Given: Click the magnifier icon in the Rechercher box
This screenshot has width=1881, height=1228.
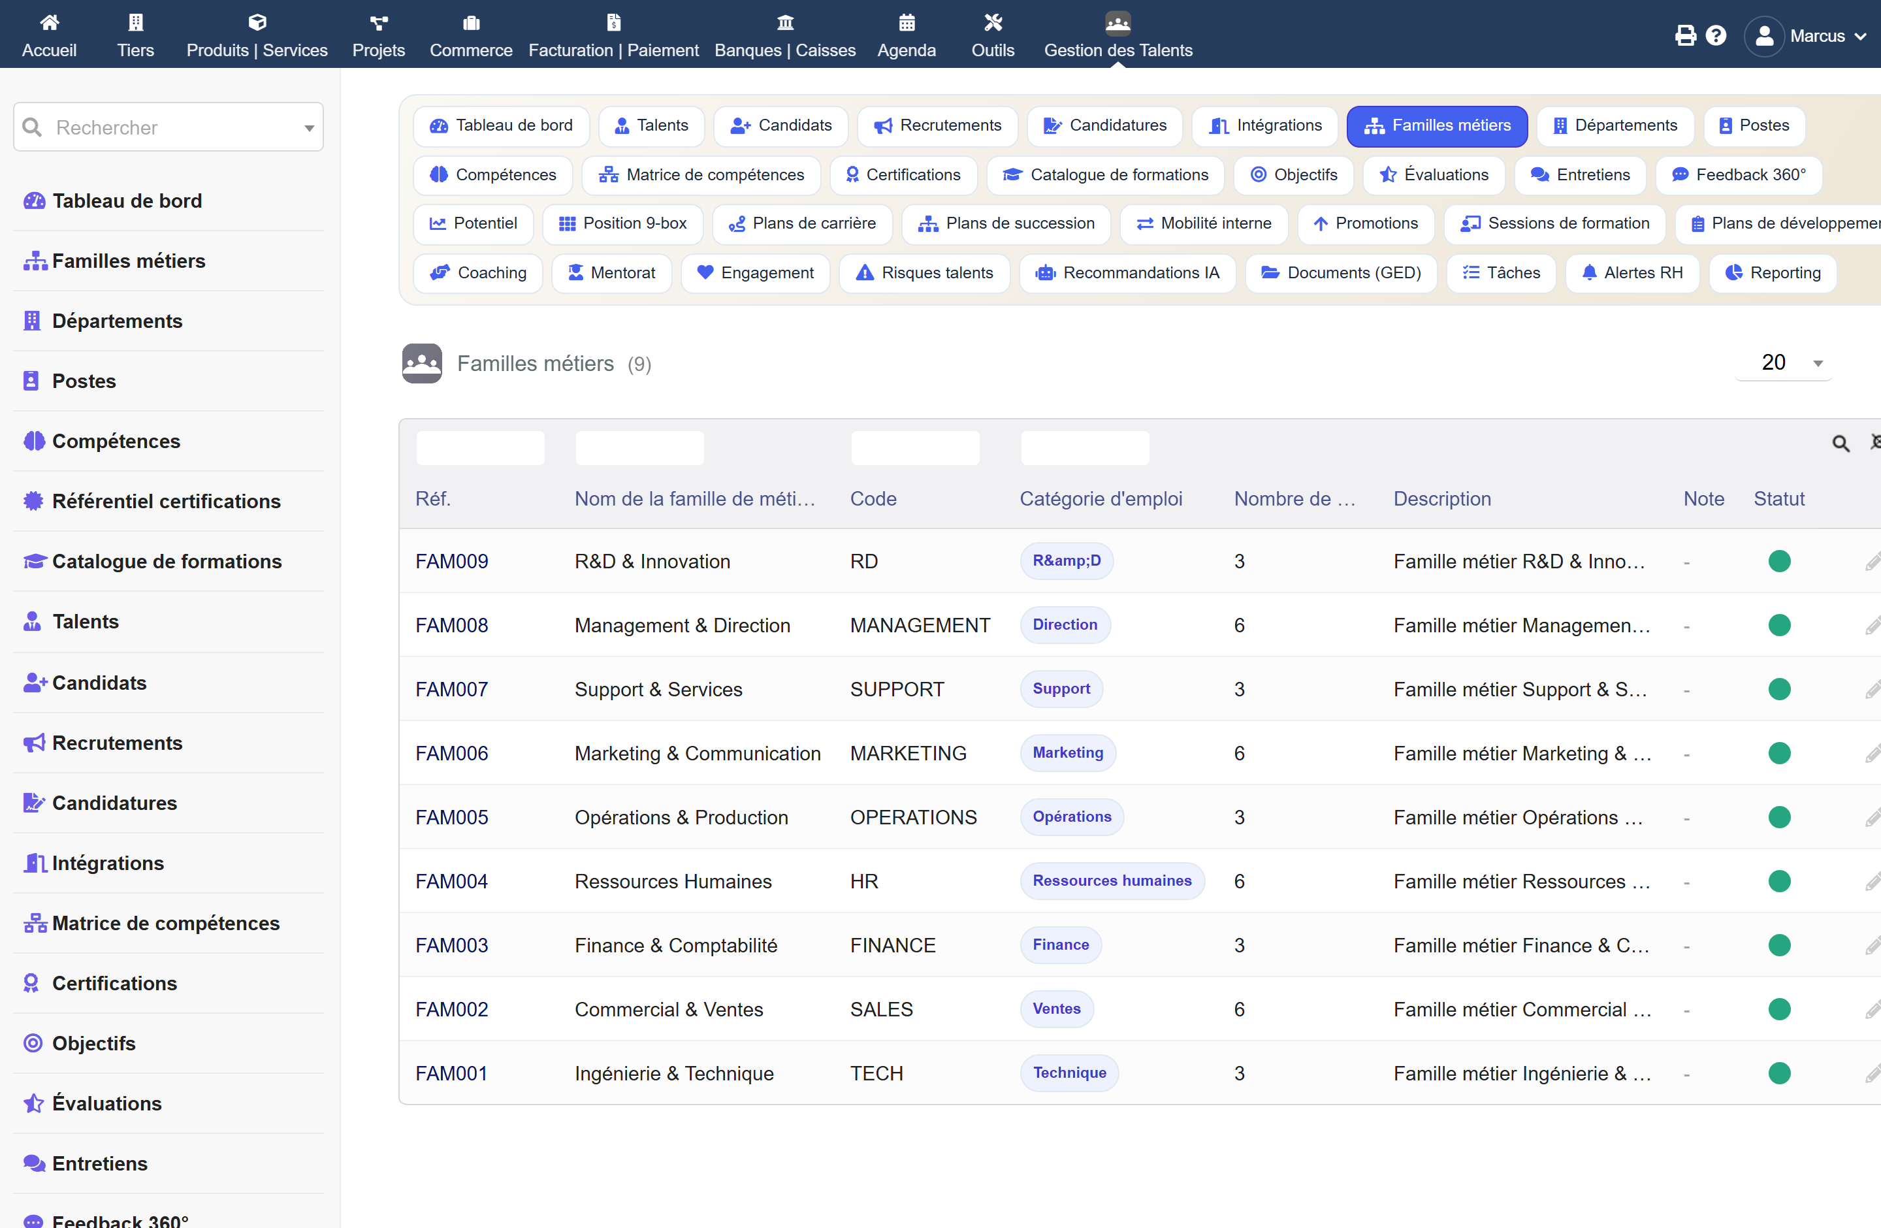Looking at the screenshot, I should [33, 127].
